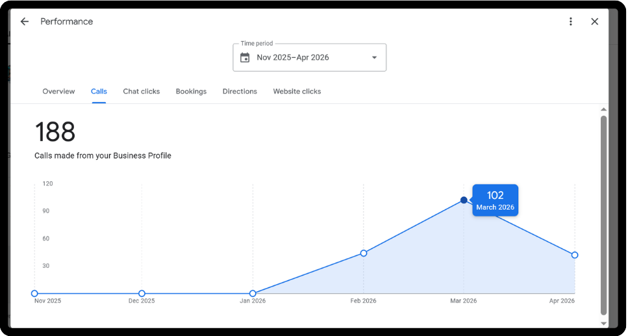Image resolution: width=628 pixels, height=336 pixels.
Task: Open the Chat clicks tab
Action: point(141,92)
